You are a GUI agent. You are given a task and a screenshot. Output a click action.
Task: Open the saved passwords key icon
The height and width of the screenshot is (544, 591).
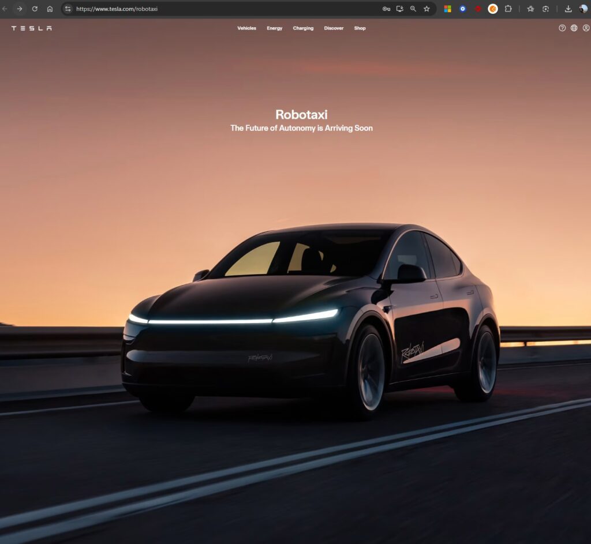[x=386, y=9]
